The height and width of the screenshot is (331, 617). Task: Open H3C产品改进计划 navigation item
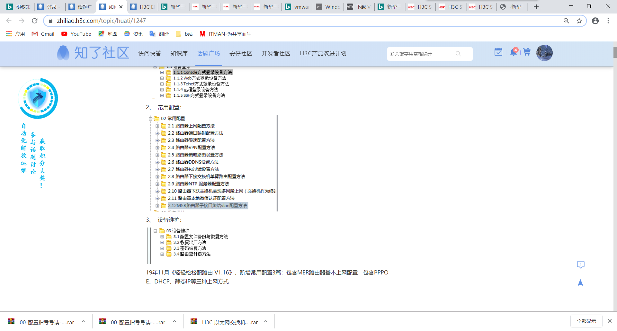(x=323, y=53)
